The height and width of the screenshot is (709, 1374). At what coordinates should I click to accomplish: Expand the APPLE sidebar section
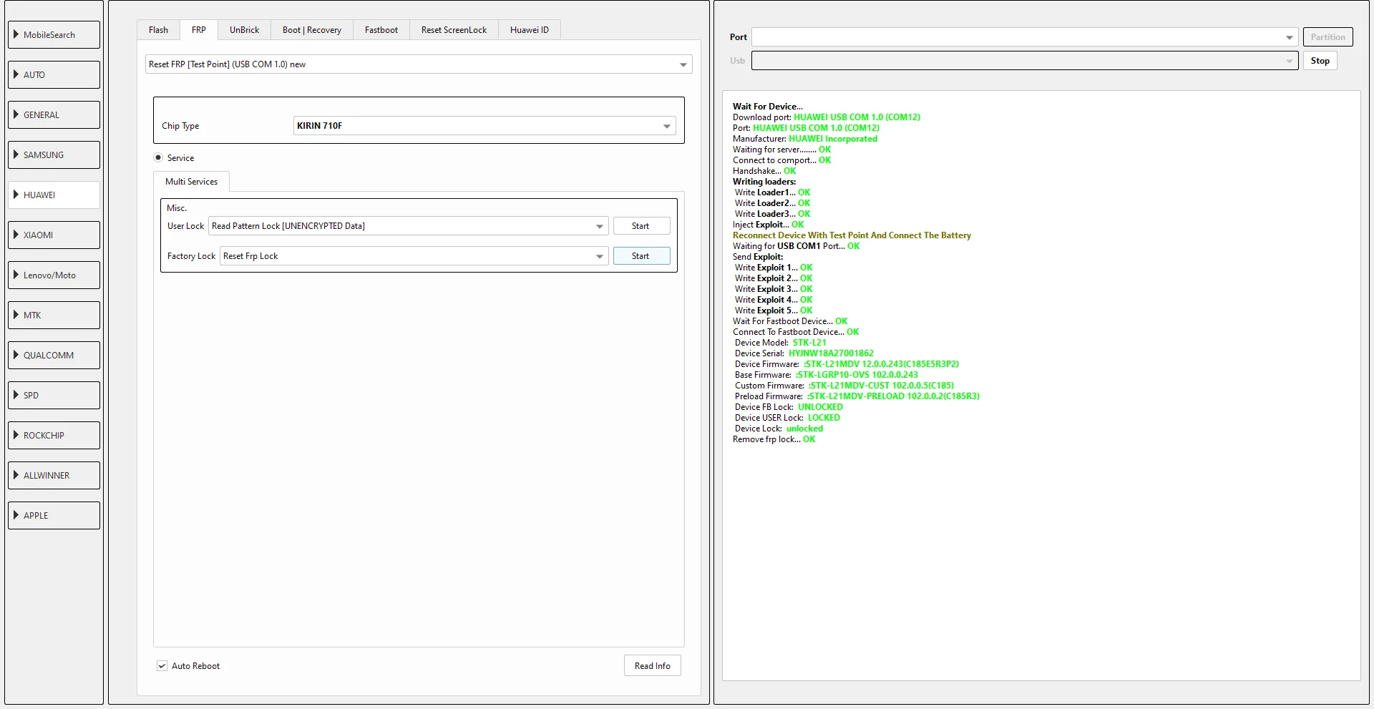[x=54, y=515]
